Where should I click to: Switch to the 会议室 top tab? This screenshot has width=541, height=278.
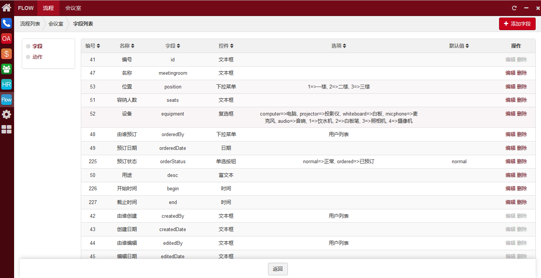click(73, 8)
